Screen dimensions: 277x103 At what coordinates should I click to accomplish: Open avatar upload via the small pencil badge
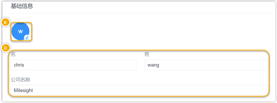[x=27, y=37]
